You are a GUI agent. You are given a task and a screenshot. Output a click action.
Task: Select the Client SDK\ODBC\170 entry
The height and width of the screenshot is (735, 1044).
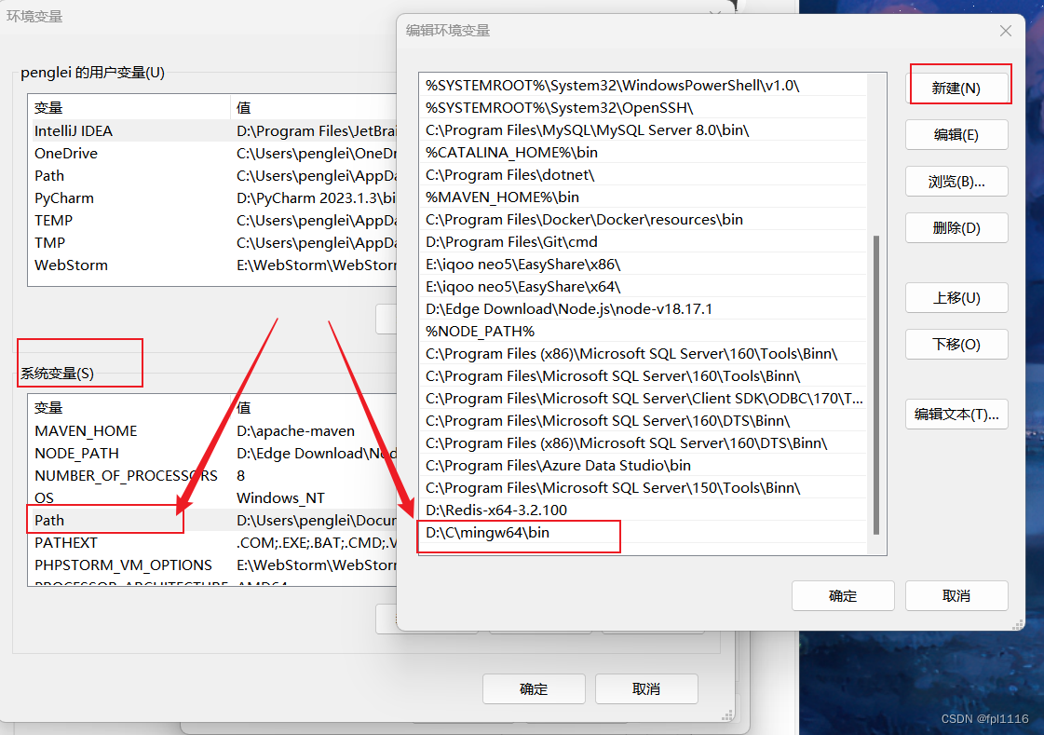pos(644,398)
